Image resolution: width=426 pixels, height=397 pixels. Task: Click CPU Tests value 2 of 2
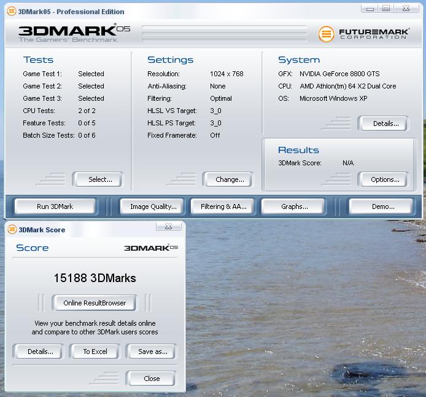[x=87, y=111]
